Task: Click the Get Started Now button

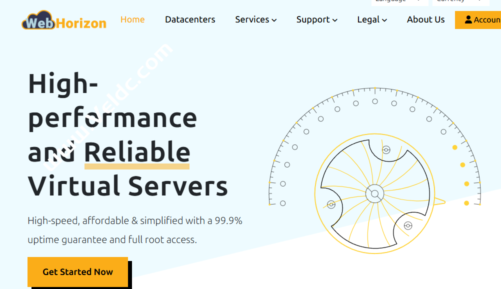Action: tap(77, 271)
